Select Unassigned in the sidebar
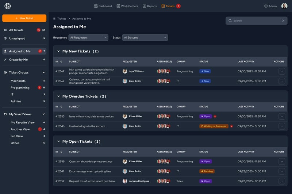Screen dimensions: 292x194 click(17, 38)
